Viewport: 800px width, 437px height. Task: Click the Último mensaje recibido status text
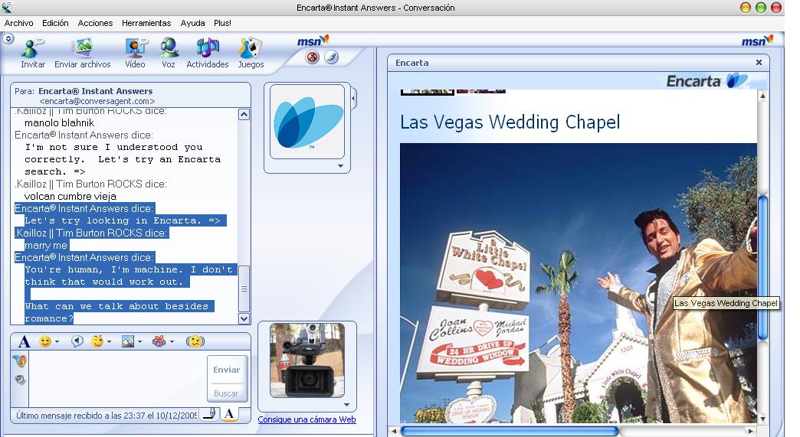pos(106,416)
